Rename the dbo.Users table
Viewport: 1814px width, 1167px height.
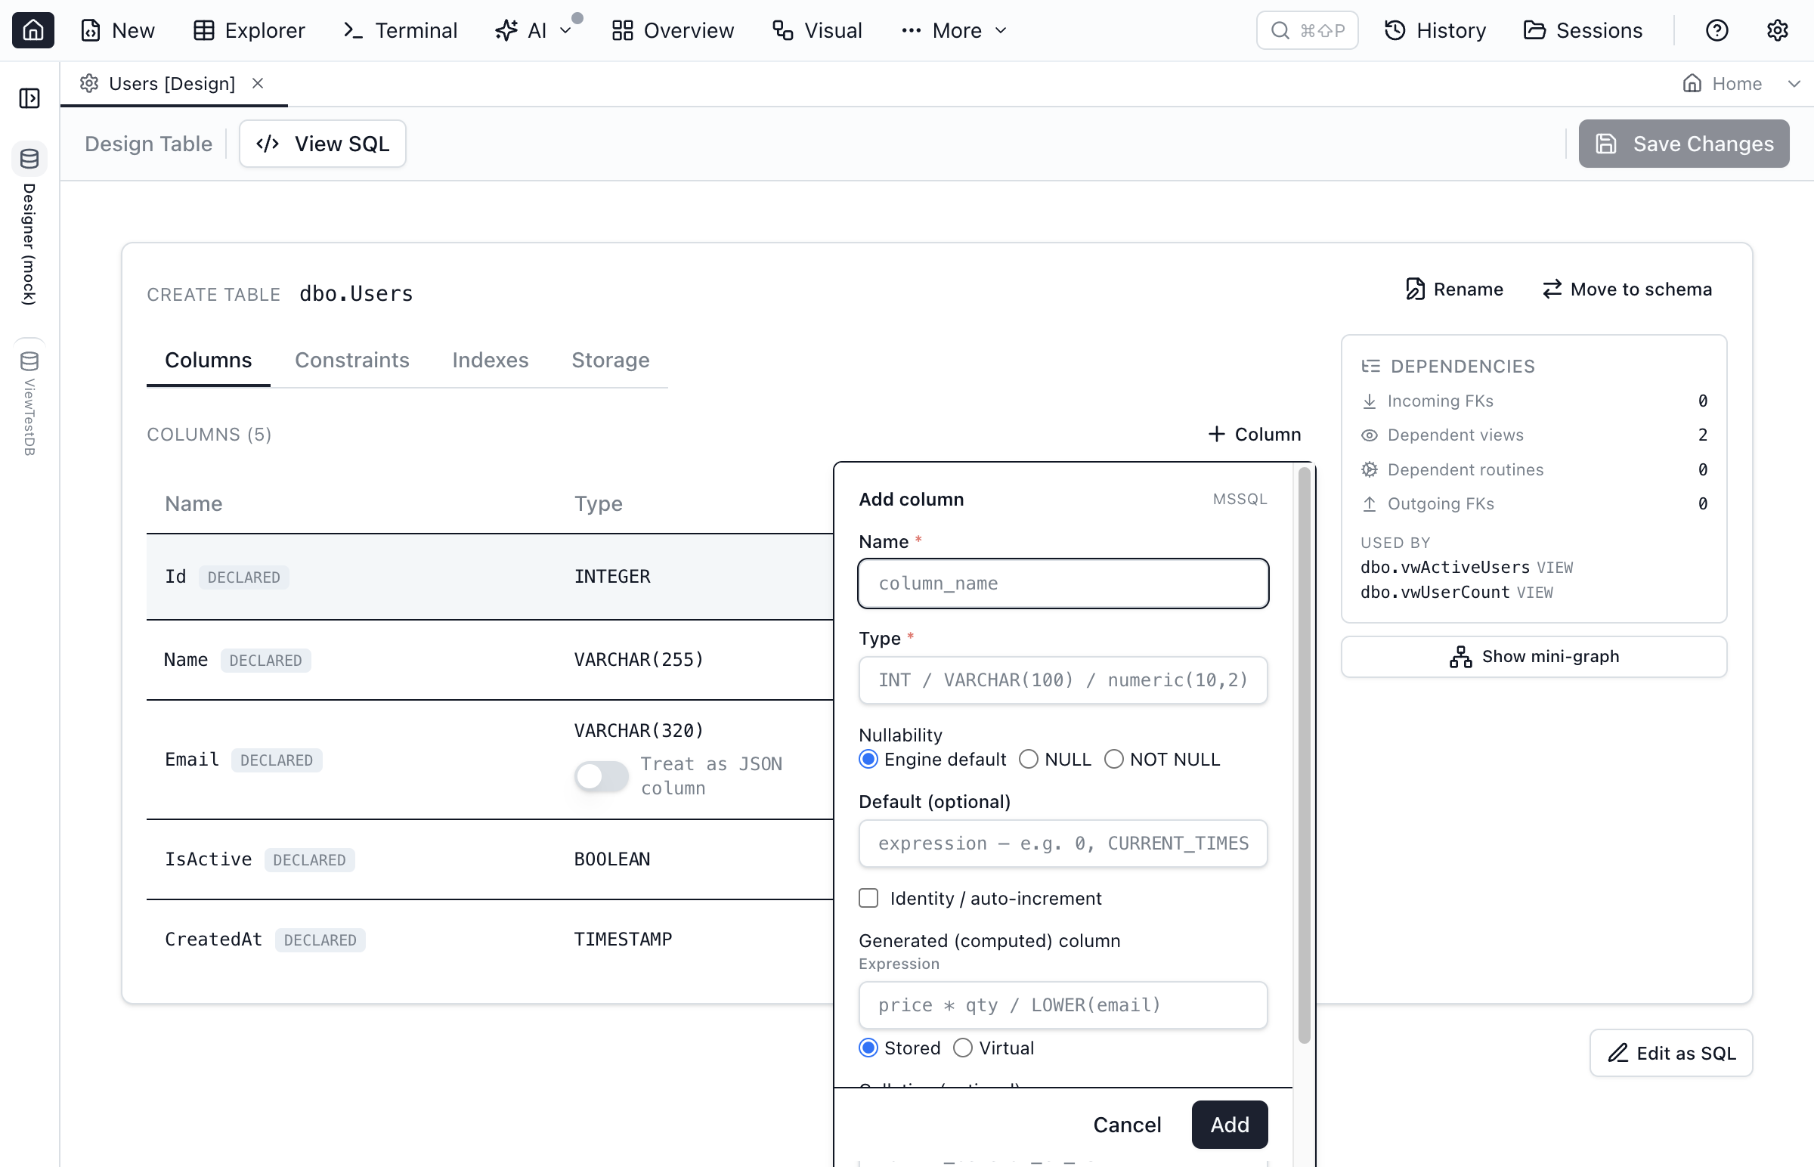(1454, 289)
